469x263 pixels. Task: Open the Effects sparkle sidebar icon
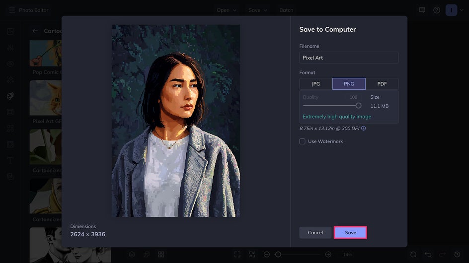tap(10, 80)
